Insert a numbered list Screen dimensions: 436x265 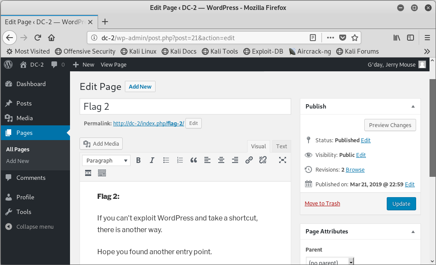coord(180,160)
